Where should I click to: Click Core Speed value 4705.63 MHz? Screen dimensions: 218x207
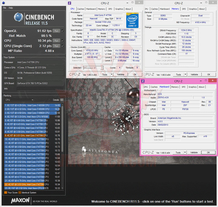point(92,51)
